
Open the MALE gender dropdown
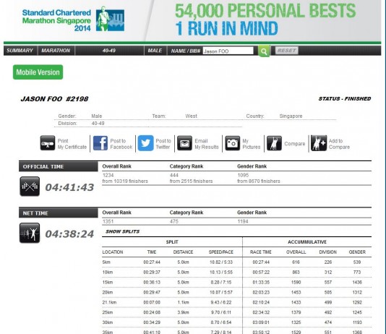tap(155, 51)
